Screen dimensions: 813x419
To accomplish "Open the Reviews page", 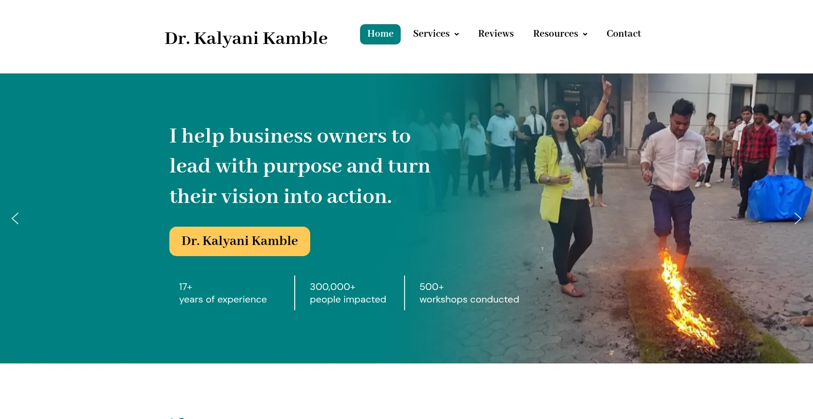I will (x=496, y=34).
